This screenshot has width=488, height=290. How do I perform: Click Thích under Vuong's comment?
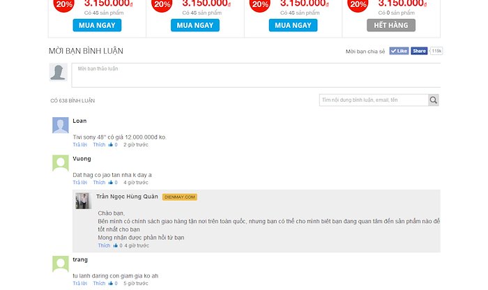(x=99, y=183)
